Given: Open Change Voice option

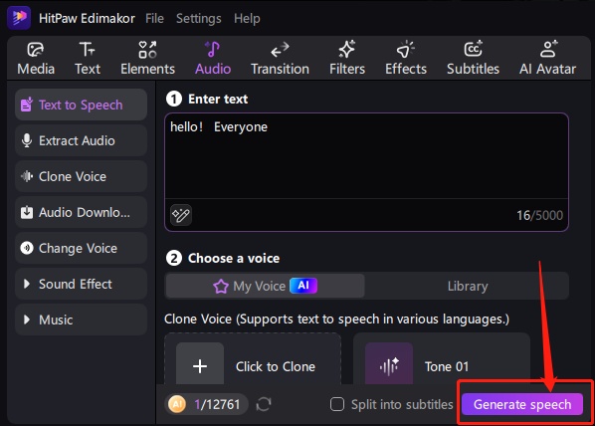Looking at the screenshot, I should (81, 248).
